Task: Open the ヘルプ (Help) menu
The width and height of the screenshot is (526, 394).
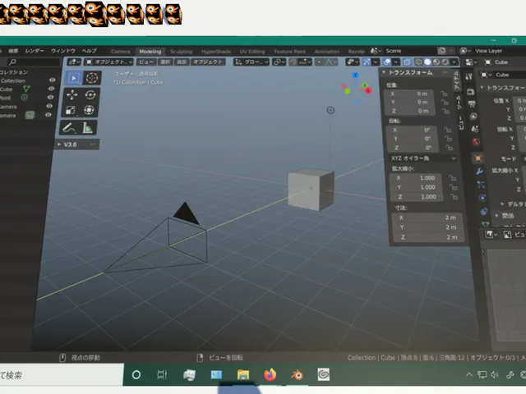Action: pyautogui.click(x=90, y=51)
